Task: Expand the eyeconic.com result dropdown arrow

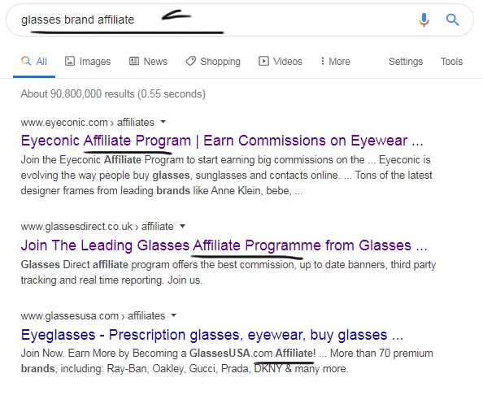Action: point(163,122)
